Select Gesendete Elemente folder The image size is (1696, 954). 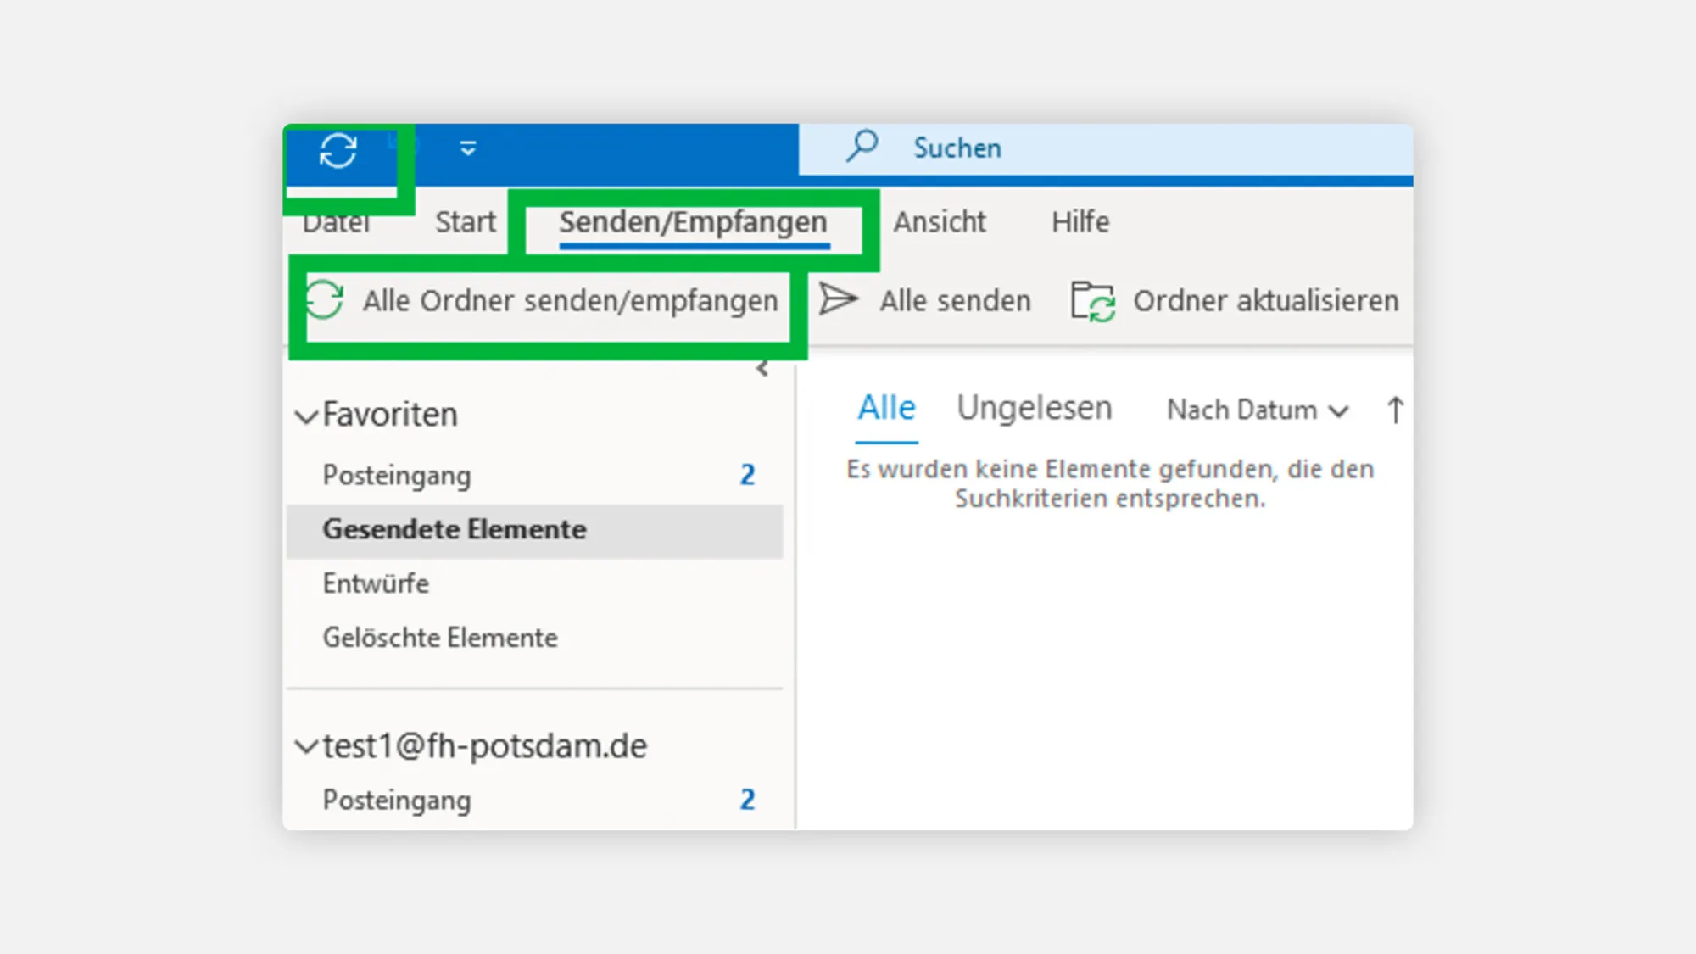tap(534, 530)
